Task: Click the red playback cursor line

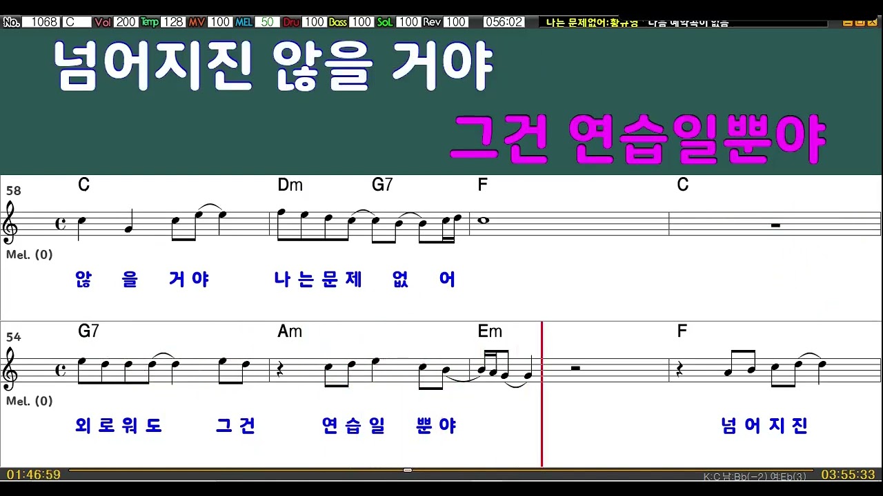Action: [542, 393]
